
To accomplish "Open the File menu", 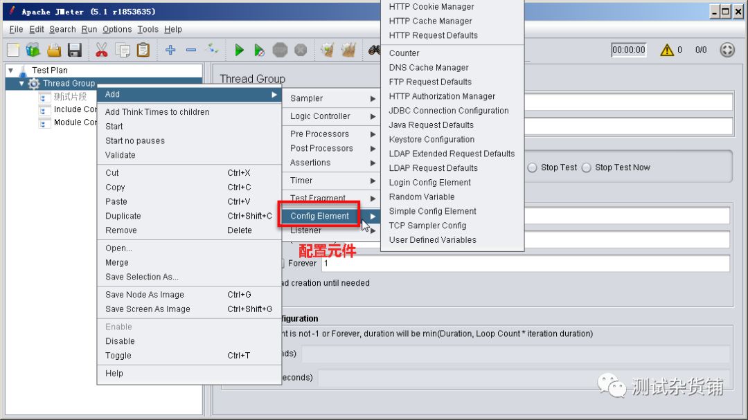I will [x=16, y=29].
